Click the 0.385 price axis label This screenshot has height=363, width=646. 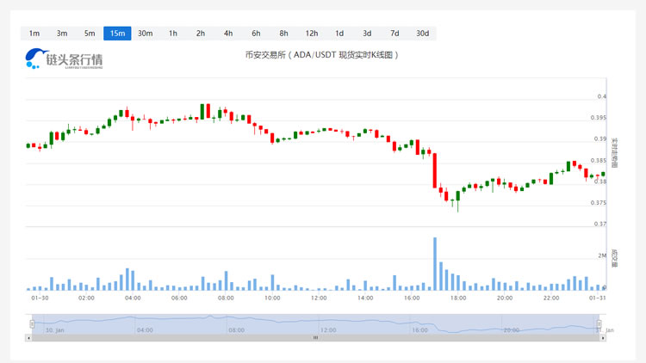pos(599,160)
